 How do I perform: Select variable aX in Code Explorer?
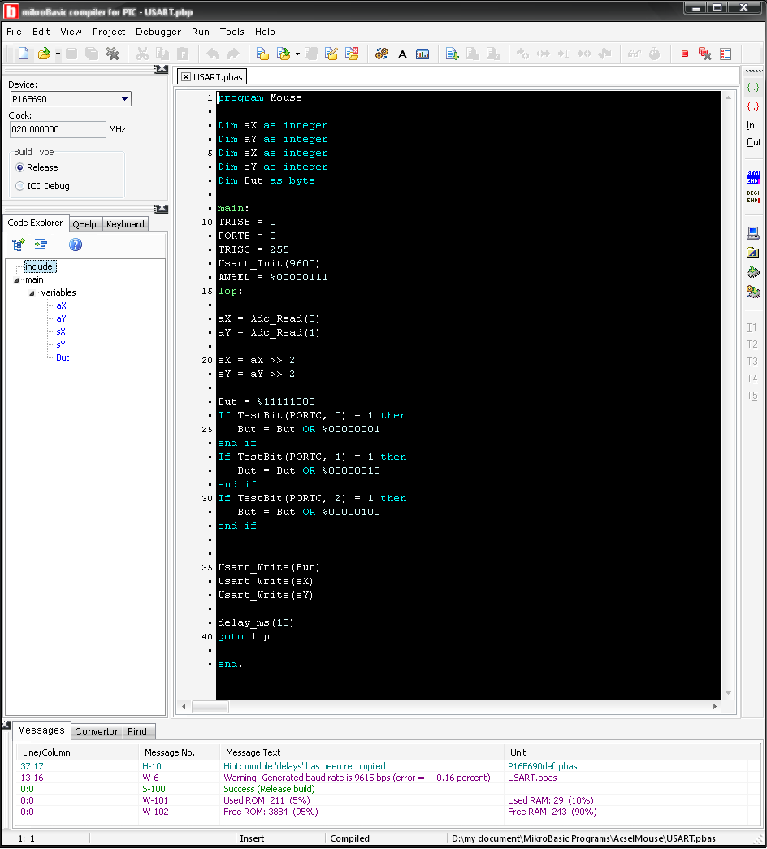point(61,306)
